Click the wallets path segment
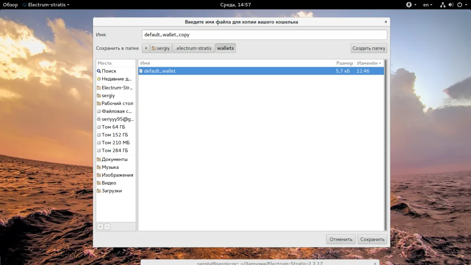Screen dimensions: 471x265 225,48
